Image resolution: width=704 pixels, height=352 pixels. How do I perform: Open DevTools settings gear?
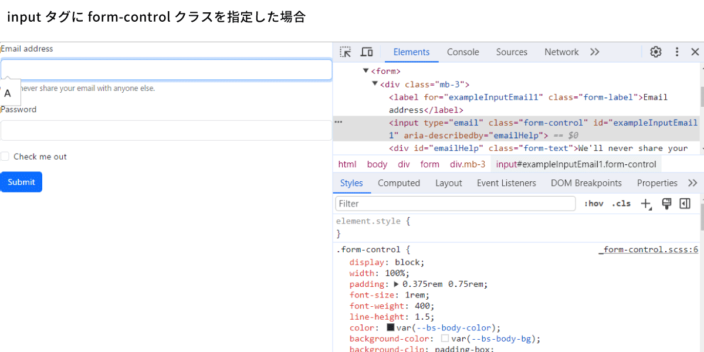tap(656, 52)
